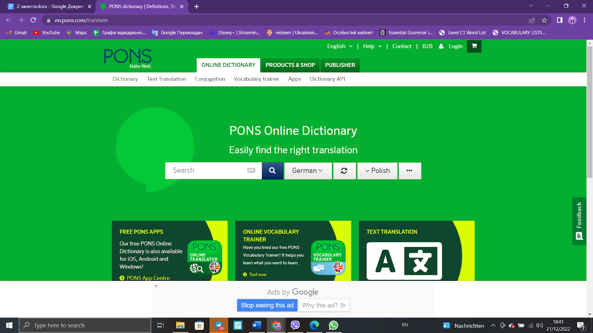The width and height of the screenshot is (593, 333).
Task: Open Text Translation submenu item
Action: [166, 79]
